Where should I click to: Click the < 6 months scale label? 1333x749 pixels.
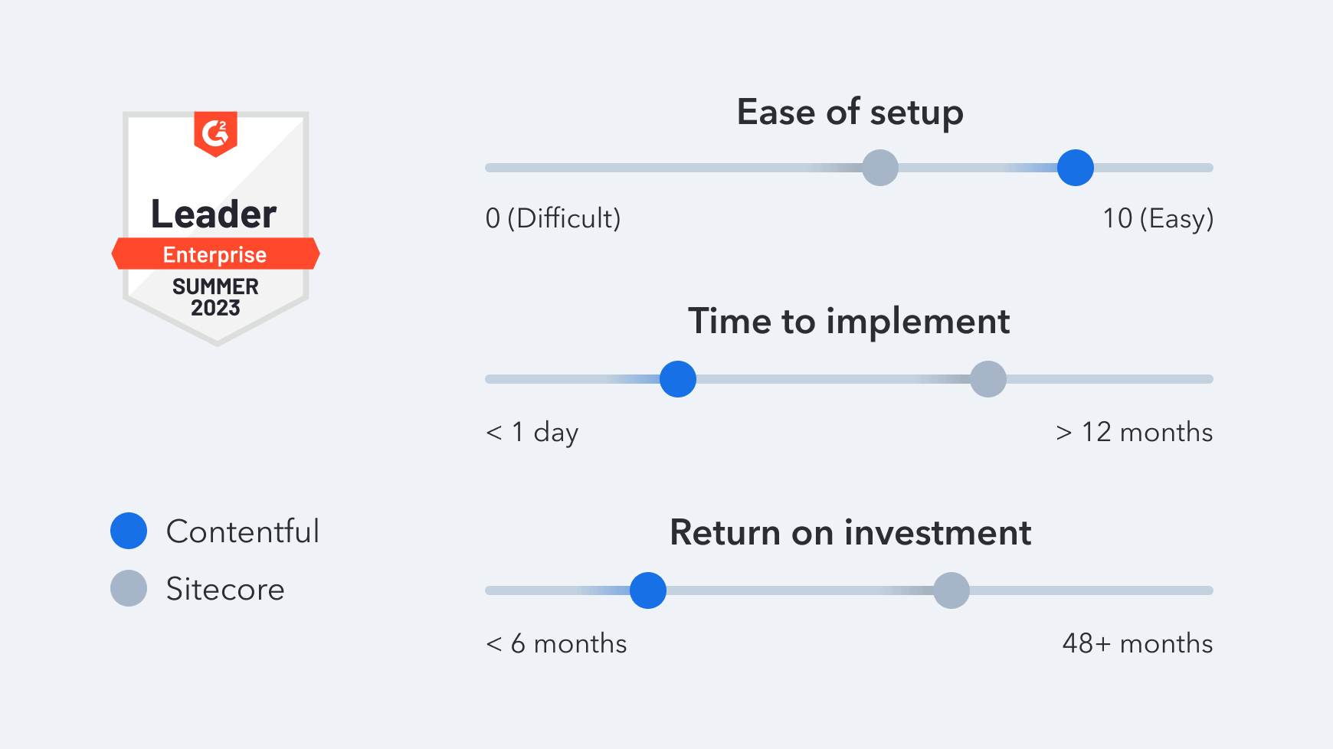(x=556, y=643)
